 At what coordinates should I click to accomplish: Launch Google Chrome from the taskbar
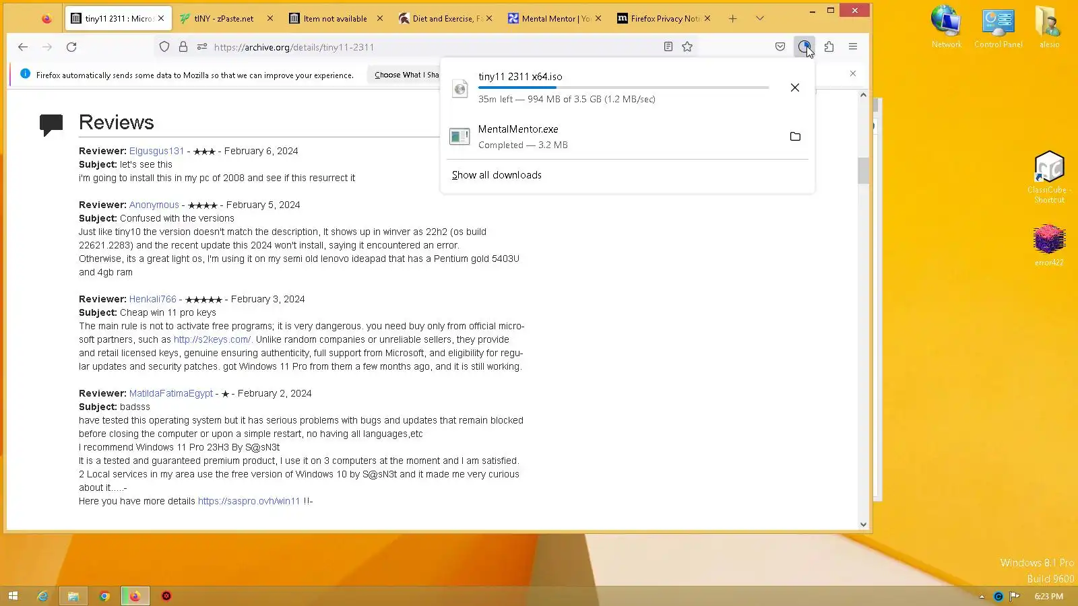pos(104,596)
